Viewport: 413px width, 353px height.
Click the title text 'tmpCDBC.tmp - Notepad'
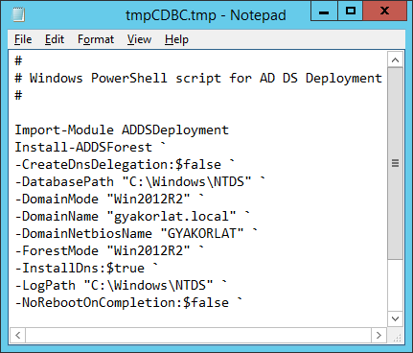[x=206, y=15]
